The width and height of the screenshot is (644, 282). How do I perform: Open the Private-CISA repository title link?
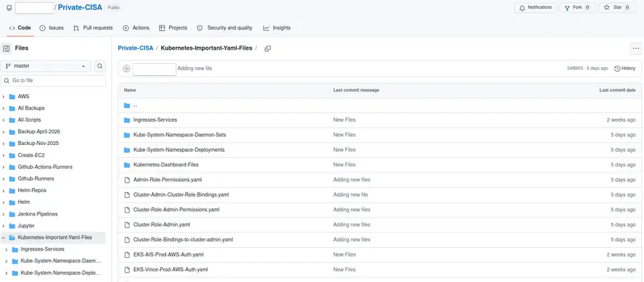pyautogui.click(x=80, y=7)
